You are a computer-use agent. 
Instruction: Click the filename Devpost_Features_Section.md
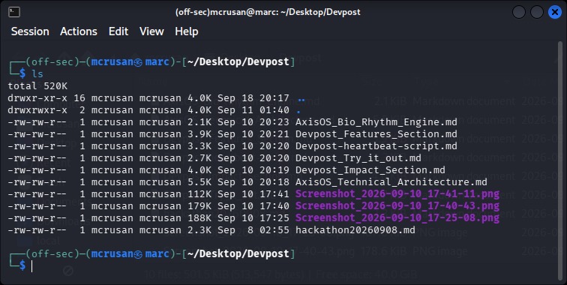click(x=376, y=134)
